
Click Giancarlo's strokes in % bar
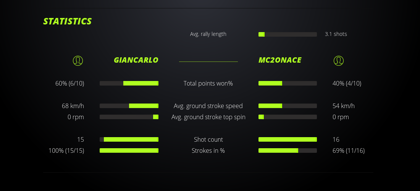129,151
